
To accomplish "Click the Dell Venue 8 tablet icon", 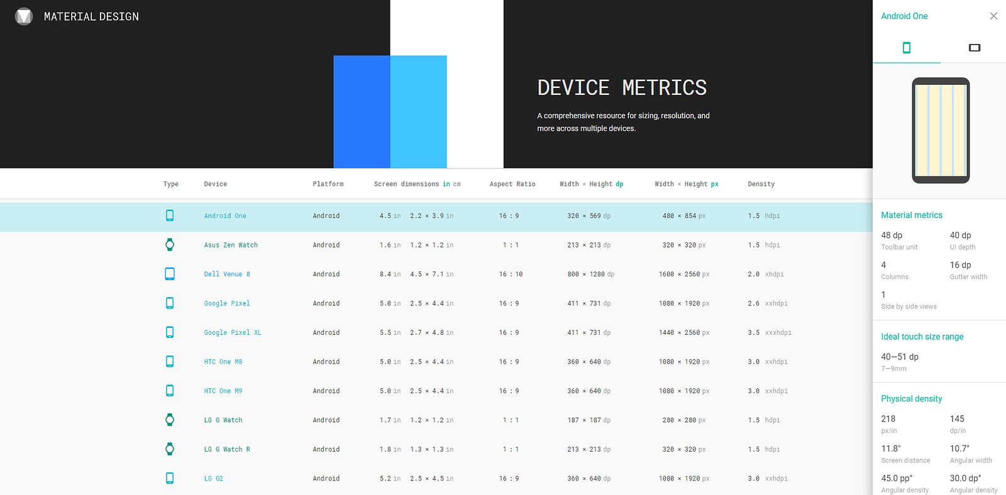I will coord(170,274).
